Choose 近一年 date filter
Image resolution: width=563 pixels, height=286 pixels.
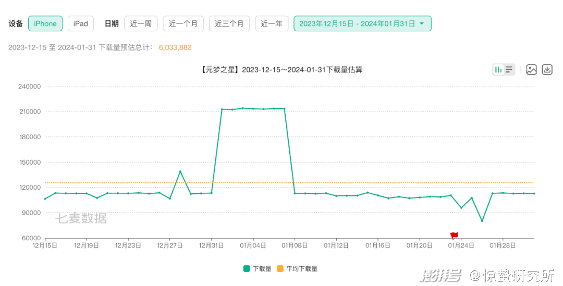[x=272, y=23]
